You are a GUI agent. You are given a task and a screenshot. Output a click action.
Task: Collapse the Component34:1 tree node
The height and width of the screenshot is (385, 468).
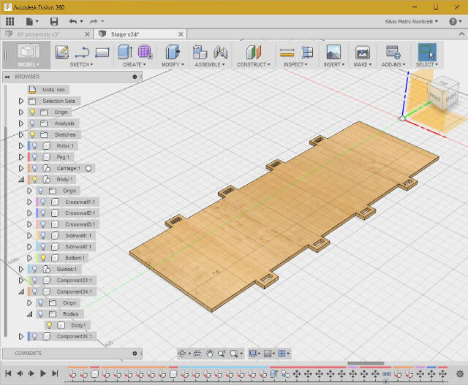(21, 291)
